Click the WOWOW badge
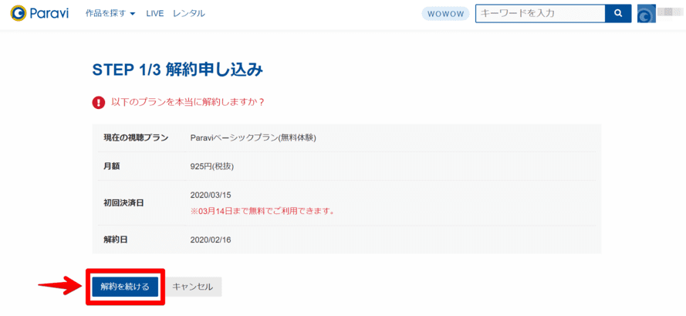This screenshot has width=686, height=316. (445, 14)
